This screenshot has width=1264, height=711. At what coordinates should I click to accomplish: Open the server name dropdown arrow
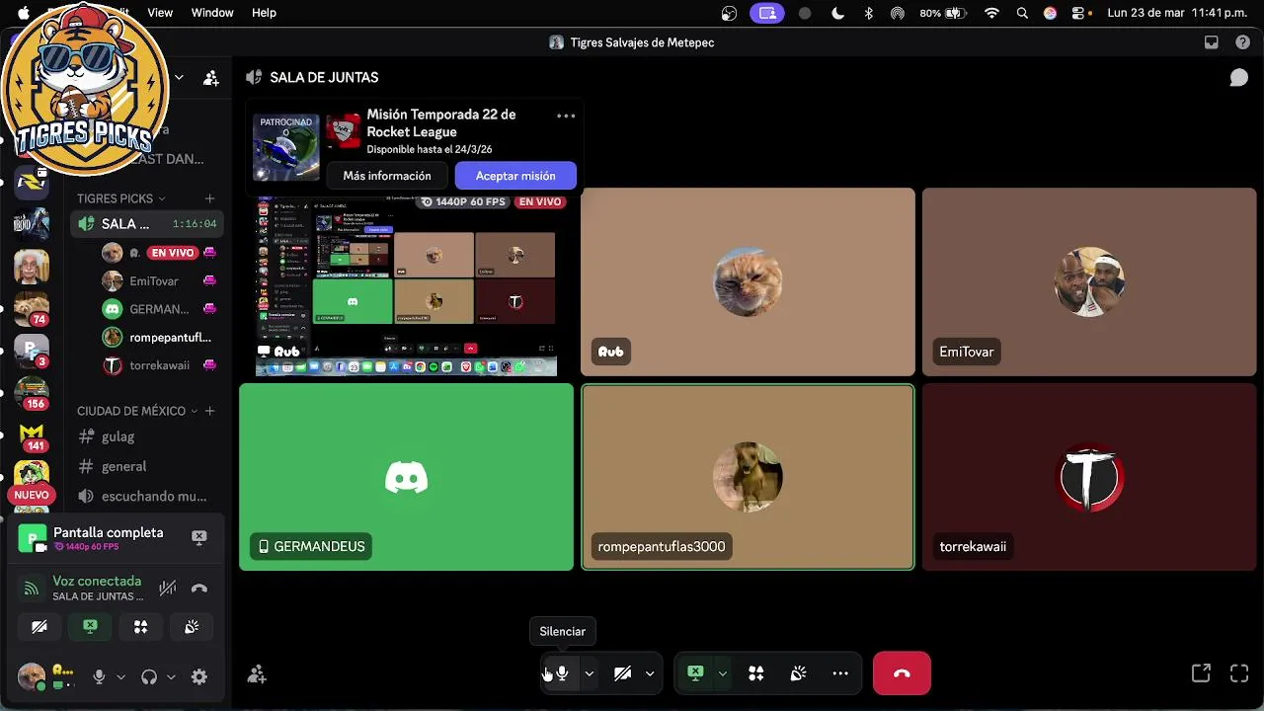coord(179,78)
